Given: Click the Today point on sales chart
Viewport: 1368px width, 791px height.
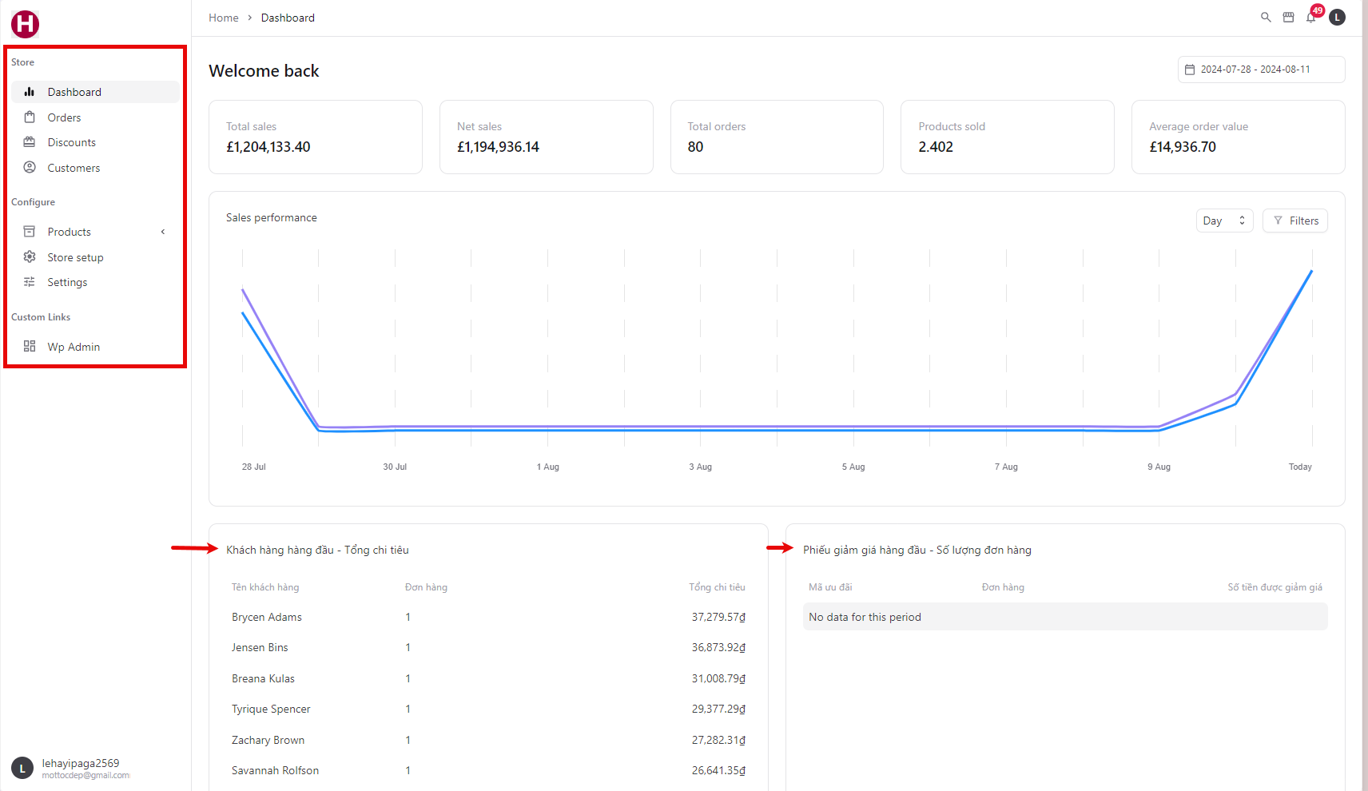Looking at the screenshot, I should [x=1311, y=272].
